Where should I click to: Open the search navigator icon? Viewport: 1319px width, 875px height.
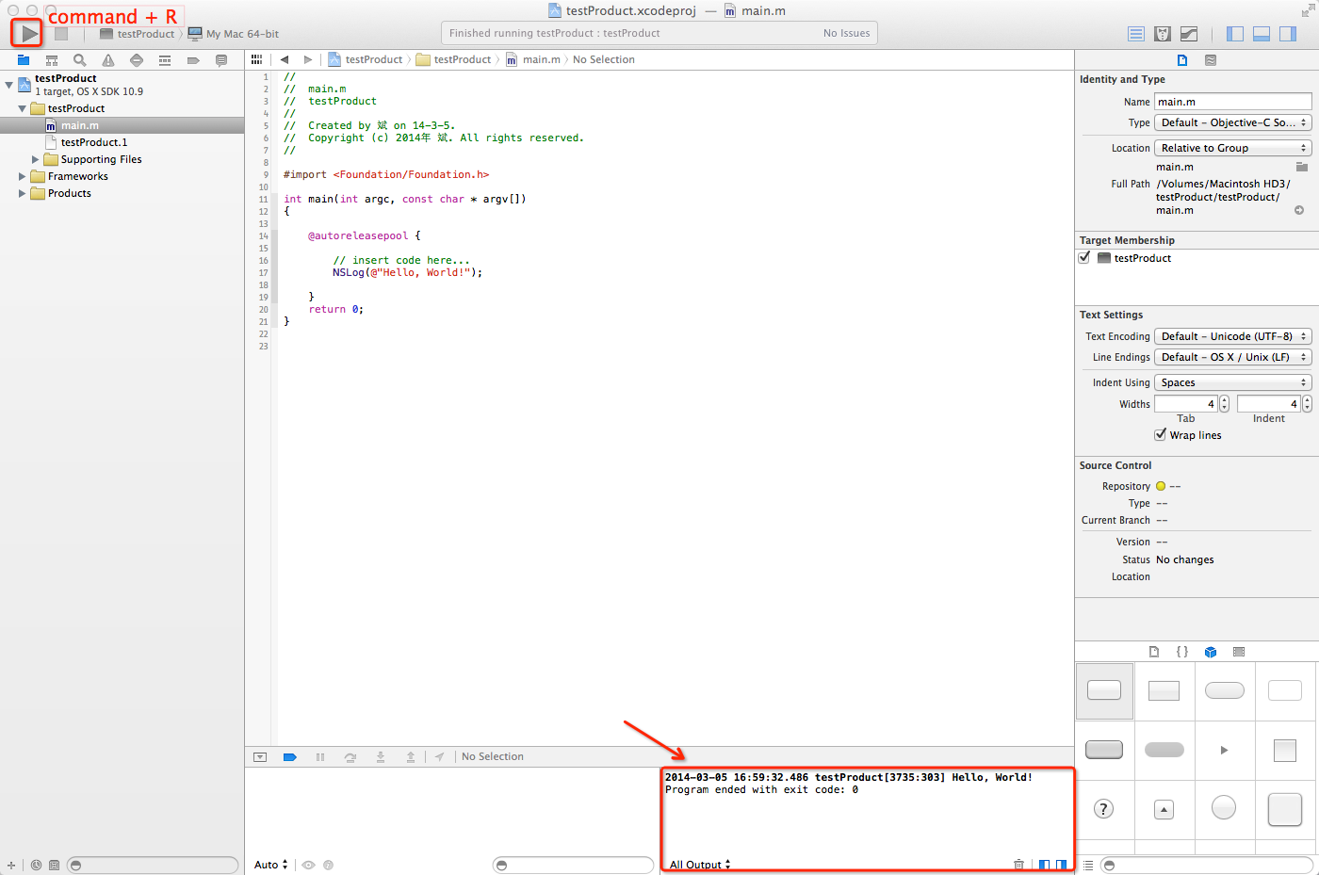pyautogui.click(x=80, y=60)
